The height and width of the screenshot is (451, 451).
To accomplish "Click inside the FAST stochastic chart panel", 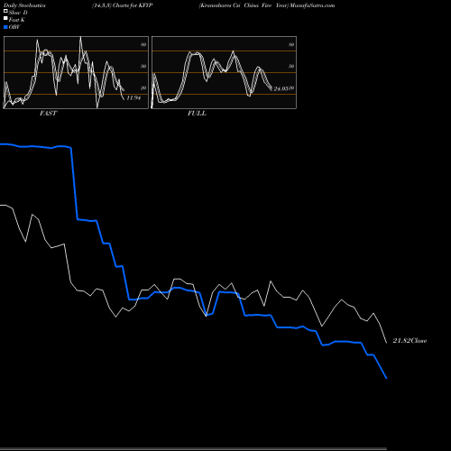I will coord(76,72).
